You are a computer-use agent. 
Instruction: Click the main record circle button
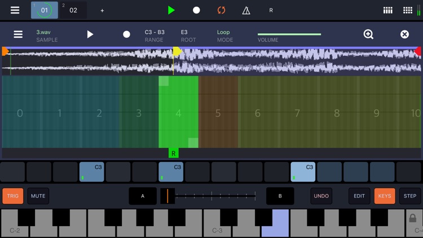point(196,10)
